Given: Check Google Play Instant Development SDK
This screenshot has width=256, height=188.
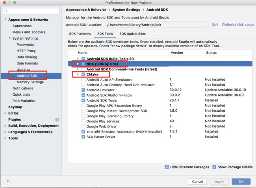Looking at the screenshot, I should pyautogui.click(x=83, y=111).
